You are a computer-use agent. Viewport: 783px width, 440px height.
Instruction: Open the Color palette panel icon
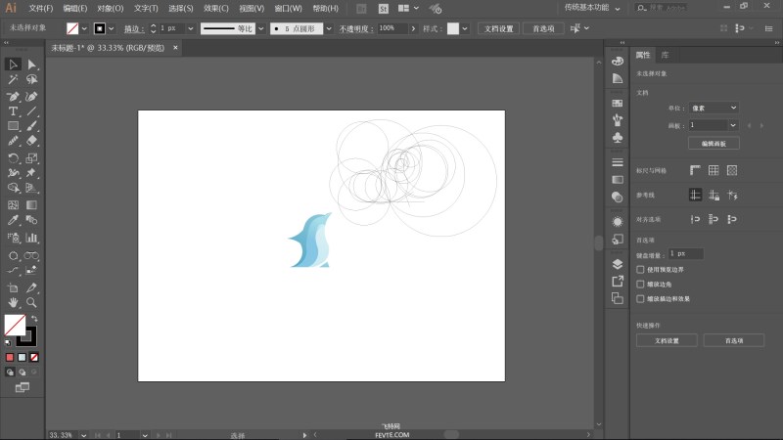pos(618,61)
